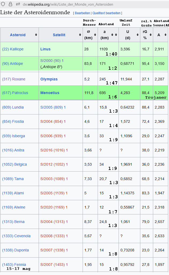The image size is (169, 275).
Task: Click the tracking protection shield icon
Action: click(x=3, y=4)
